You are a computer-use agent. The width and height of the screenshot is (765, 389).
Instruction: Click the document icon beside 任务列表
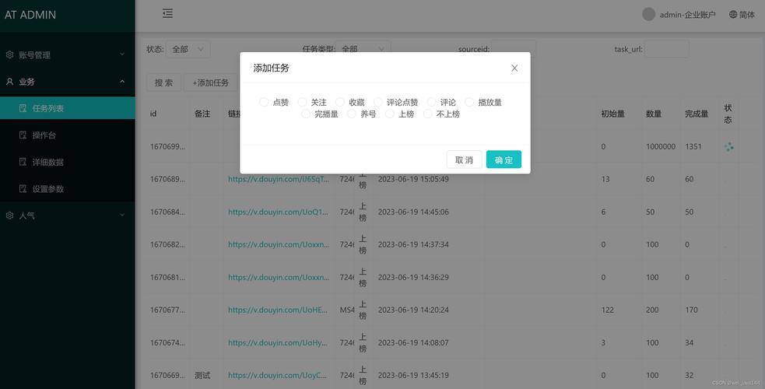click(23, 108)
